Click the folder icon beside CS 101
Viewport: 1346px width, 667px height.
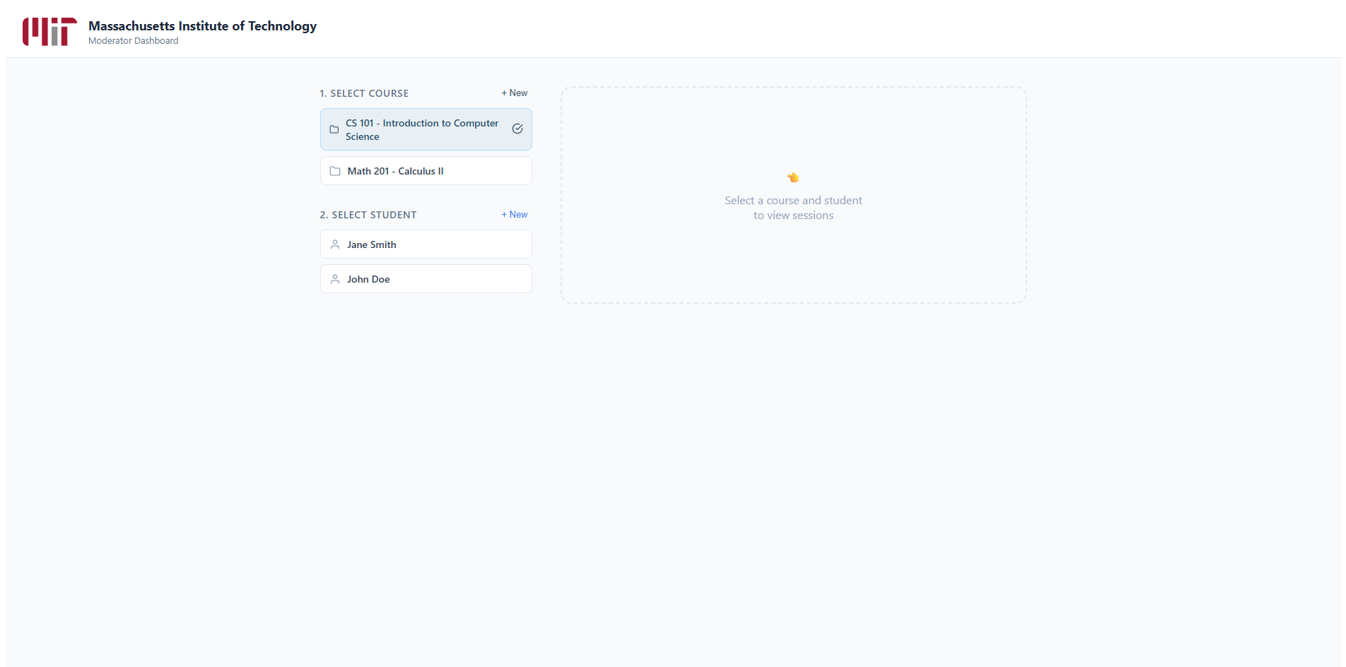(334, 129)
